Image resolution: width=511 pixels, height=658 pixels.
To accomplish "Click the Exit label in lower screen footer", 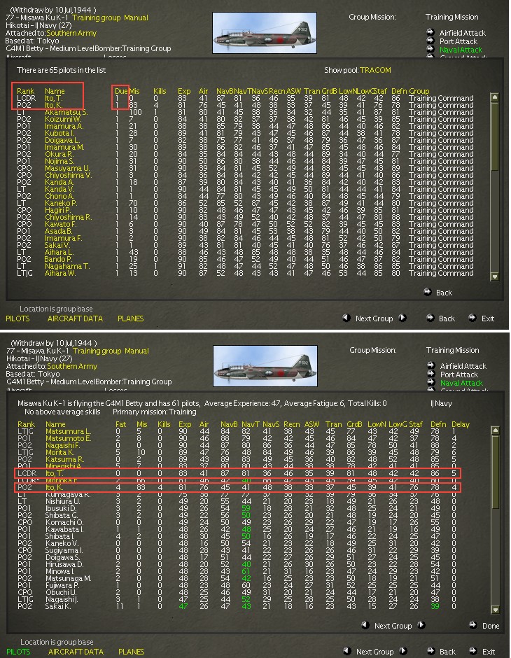I will click(489, 652).
